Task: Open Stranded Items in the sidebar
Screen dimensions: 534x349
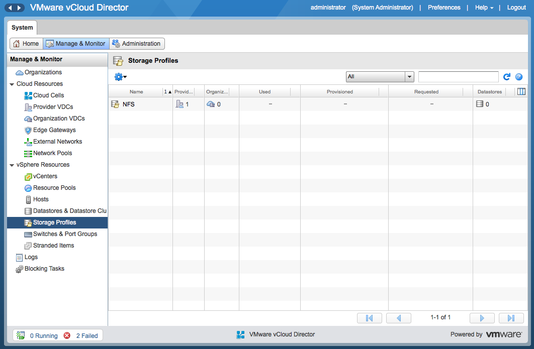Action: tap(53, 246)
